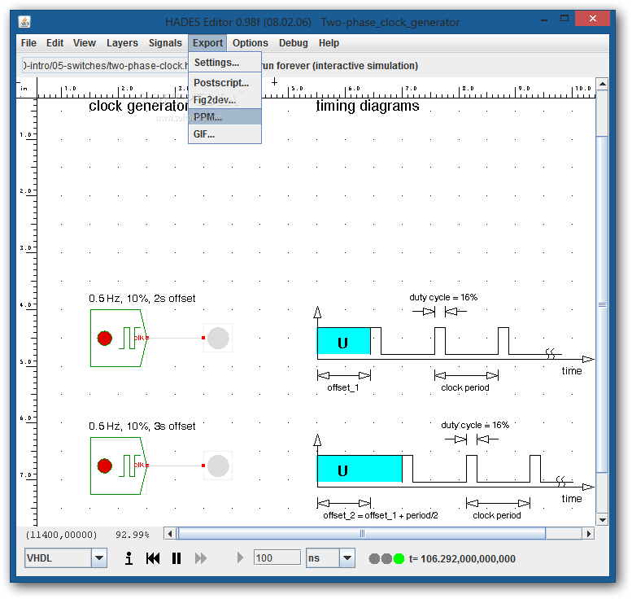Click the 'offset_1' label
This screenshot has width=632, height=599.
(343, 387)
